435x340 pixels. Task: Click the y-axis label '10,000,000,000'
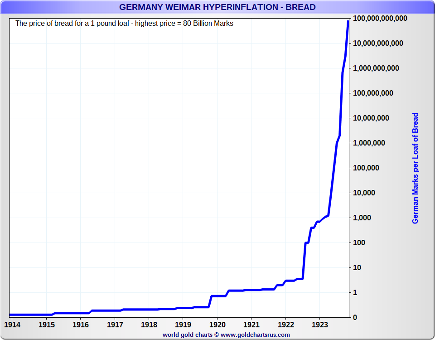tap(378, 43)
